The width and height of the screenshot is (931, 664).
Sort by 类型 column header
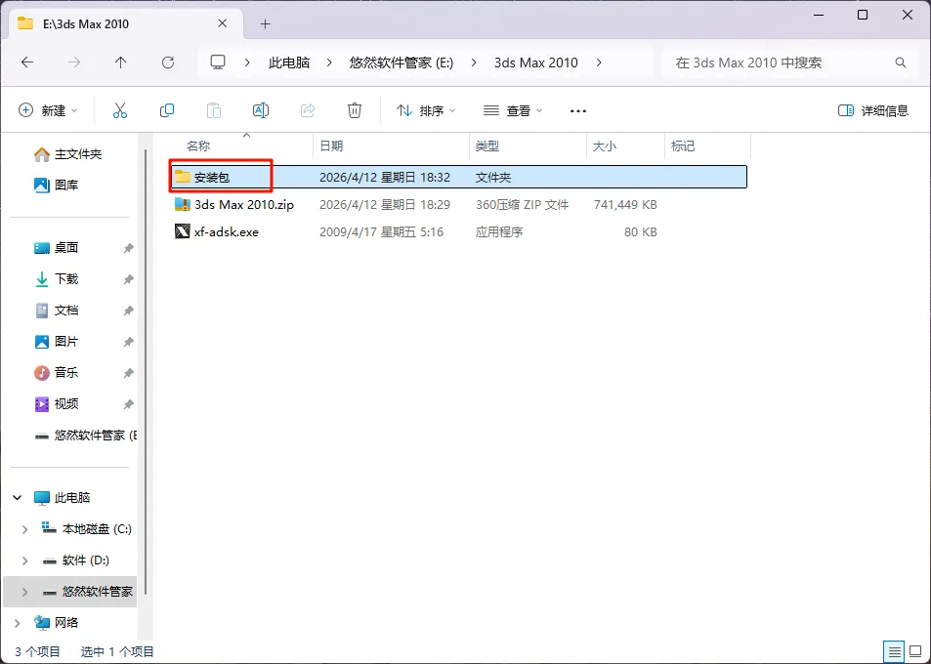click(487, 145)
